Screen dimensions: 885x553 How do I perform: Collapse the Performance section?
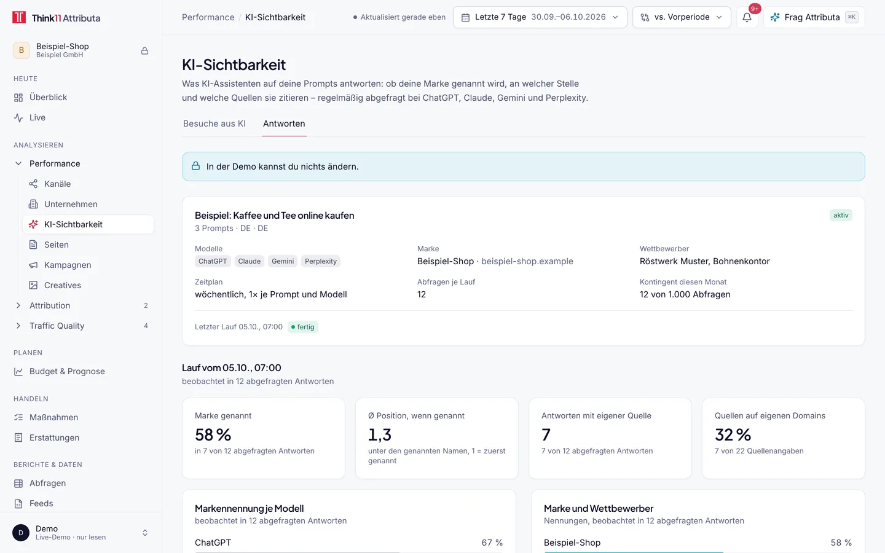18,164
